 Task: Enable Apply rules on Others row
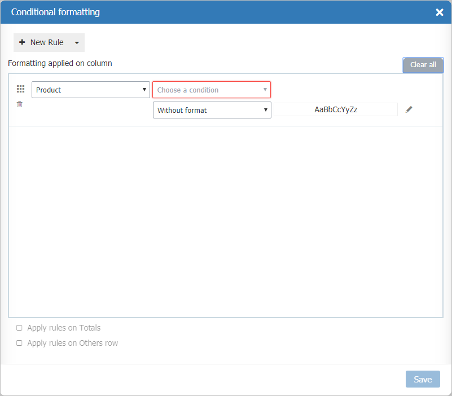19,342
